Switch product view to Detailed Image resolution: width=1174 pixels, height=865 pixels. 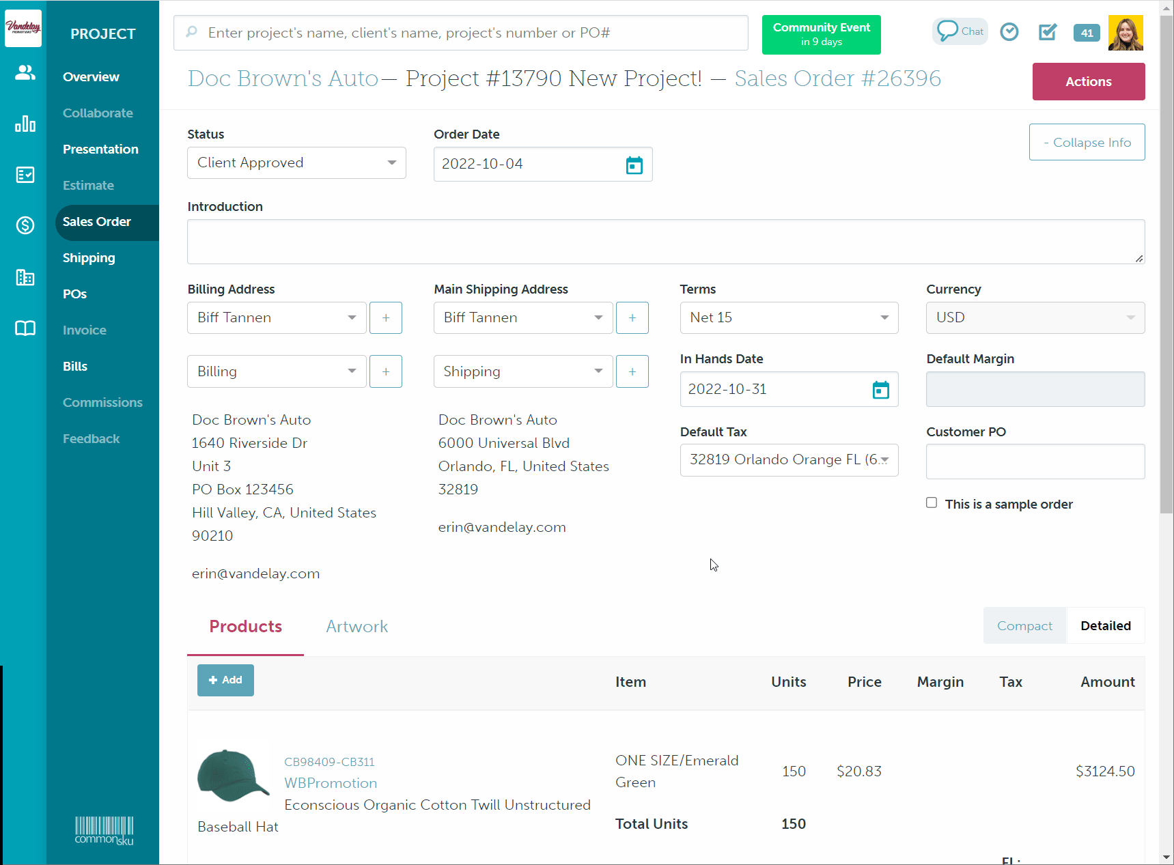[x=1105, y=626]
